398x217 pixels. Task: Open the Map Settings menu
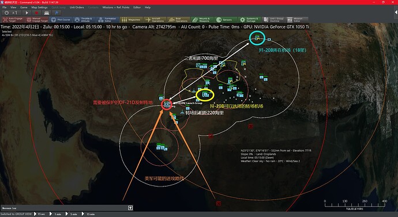(x=39, y=7)
